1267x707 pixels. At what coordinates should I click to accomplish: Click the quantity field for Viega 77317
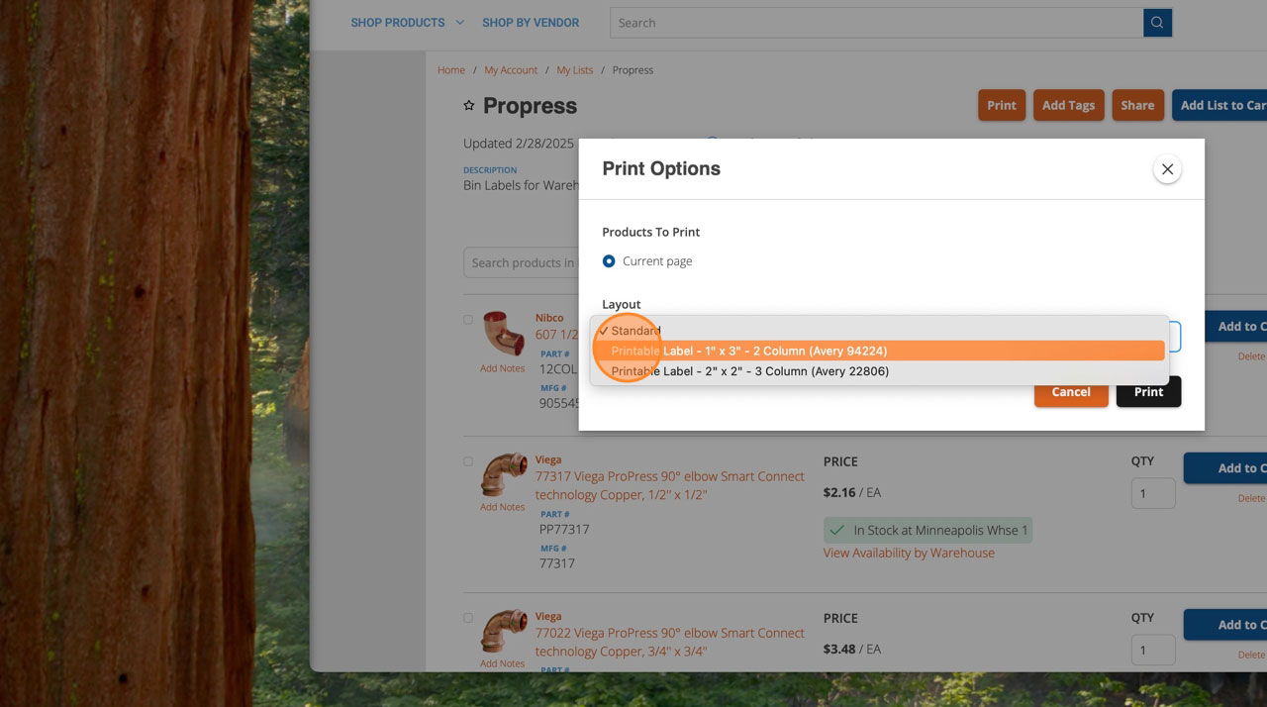click(1153, 493)
